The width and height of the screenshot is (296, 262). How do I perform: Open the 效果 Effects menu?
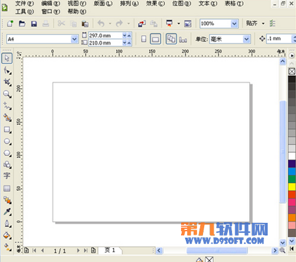point(156,4)
